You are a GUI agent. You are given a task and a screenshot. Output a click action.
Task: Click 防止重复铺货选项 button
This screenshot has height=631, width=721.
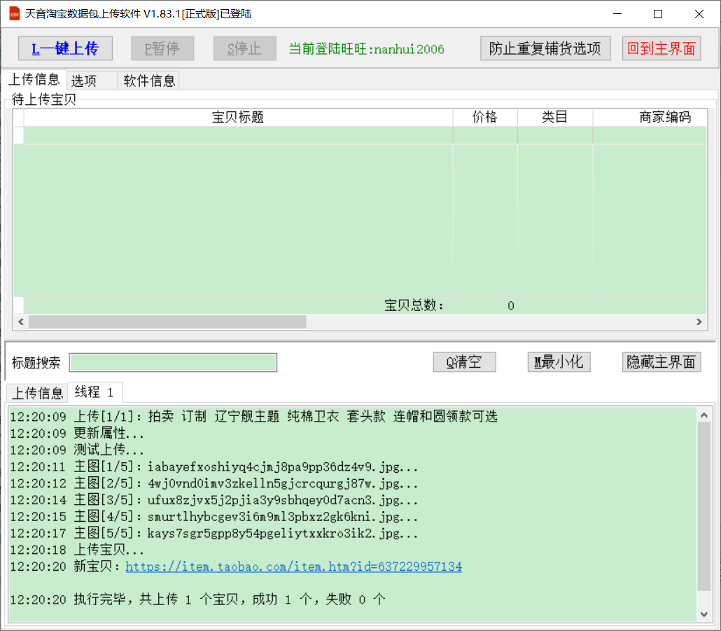tap(545, 48)
